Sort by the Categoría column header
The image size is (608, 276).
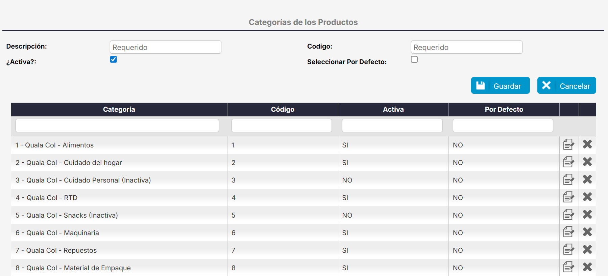coord(119,109)
